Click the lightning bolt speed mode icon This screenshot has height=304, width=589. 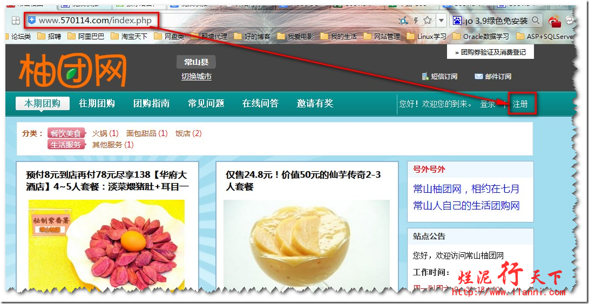(416, 21)
